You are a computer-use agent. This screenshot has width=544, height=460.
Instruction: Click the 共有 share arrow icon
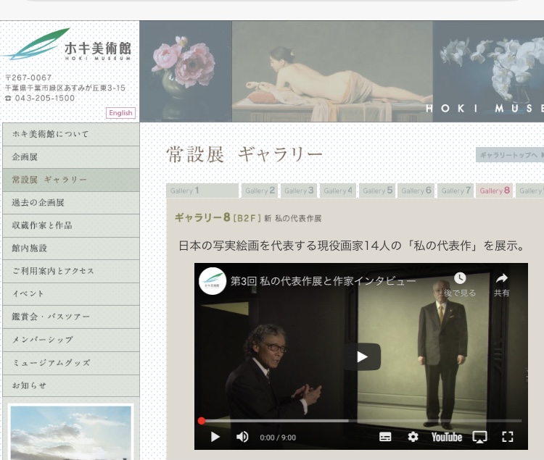tap(502, 277)
